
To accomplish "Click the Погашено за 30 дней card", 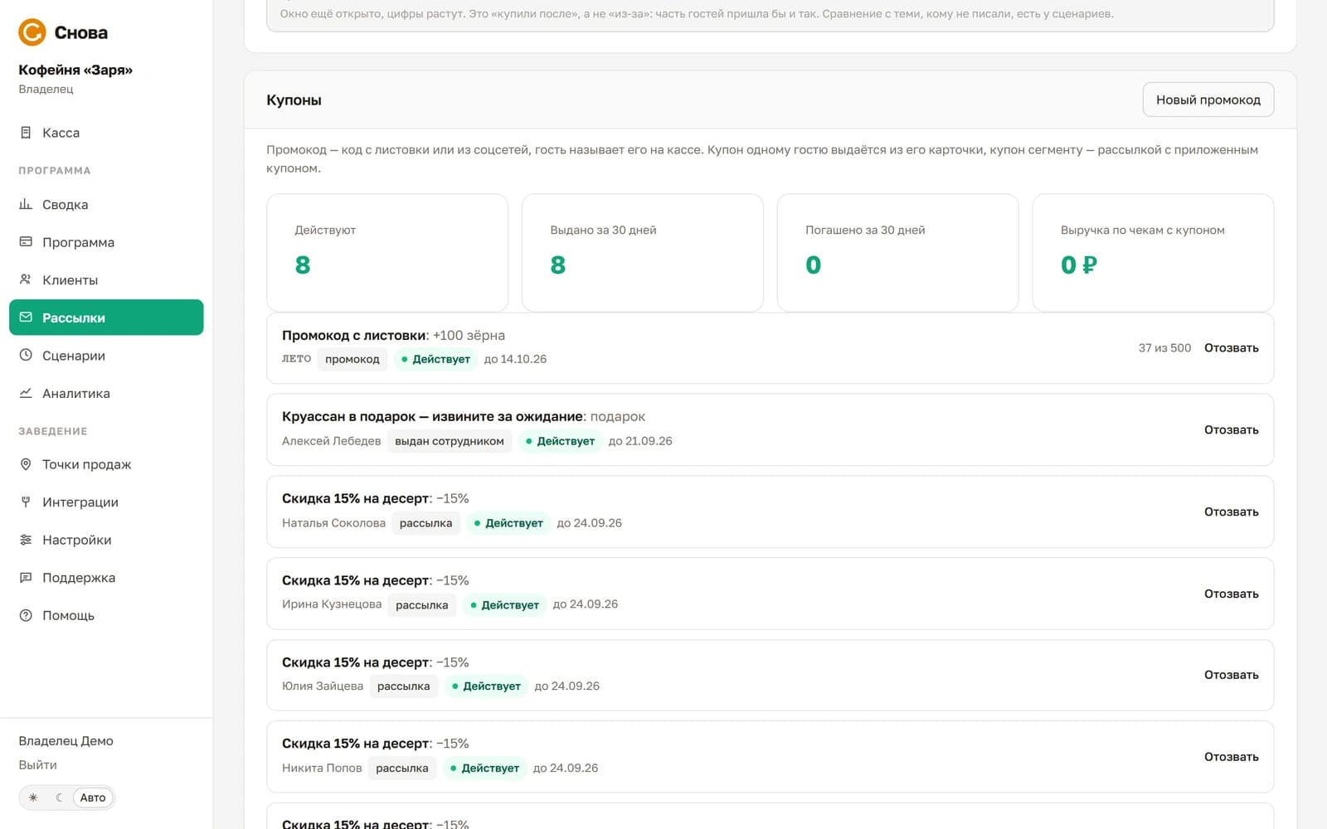I will point(897,253).
